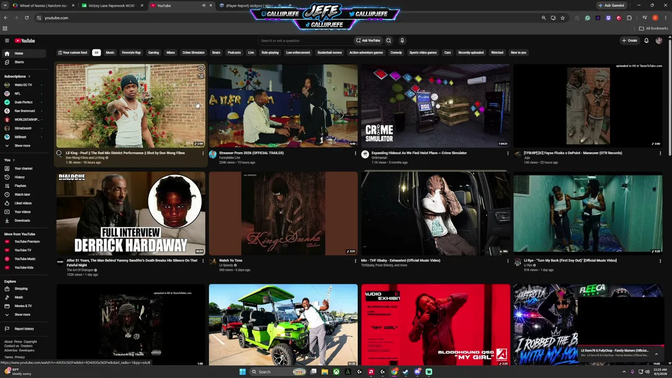This screenshot has width=672, height=378.
Task: Mute the YouTube tab audio icon
Action: (x=204, y=6)
